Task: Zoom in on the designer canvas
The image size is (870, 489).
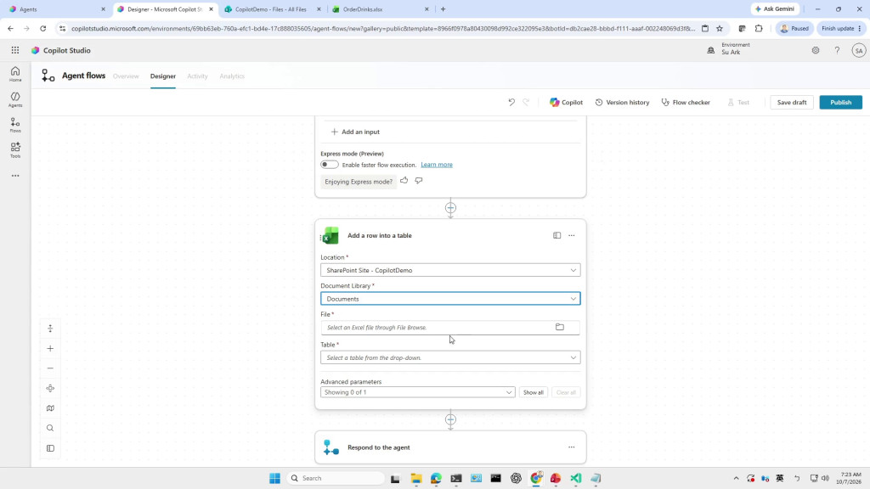Action: click(50, 348)
